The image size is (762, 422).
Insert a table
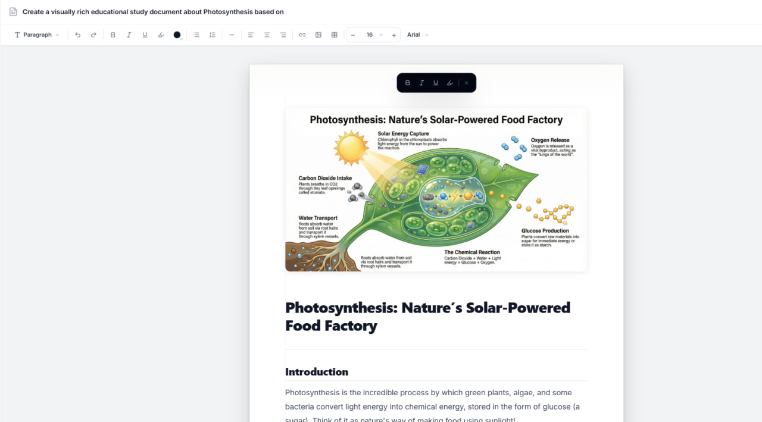tap(335, 35)
